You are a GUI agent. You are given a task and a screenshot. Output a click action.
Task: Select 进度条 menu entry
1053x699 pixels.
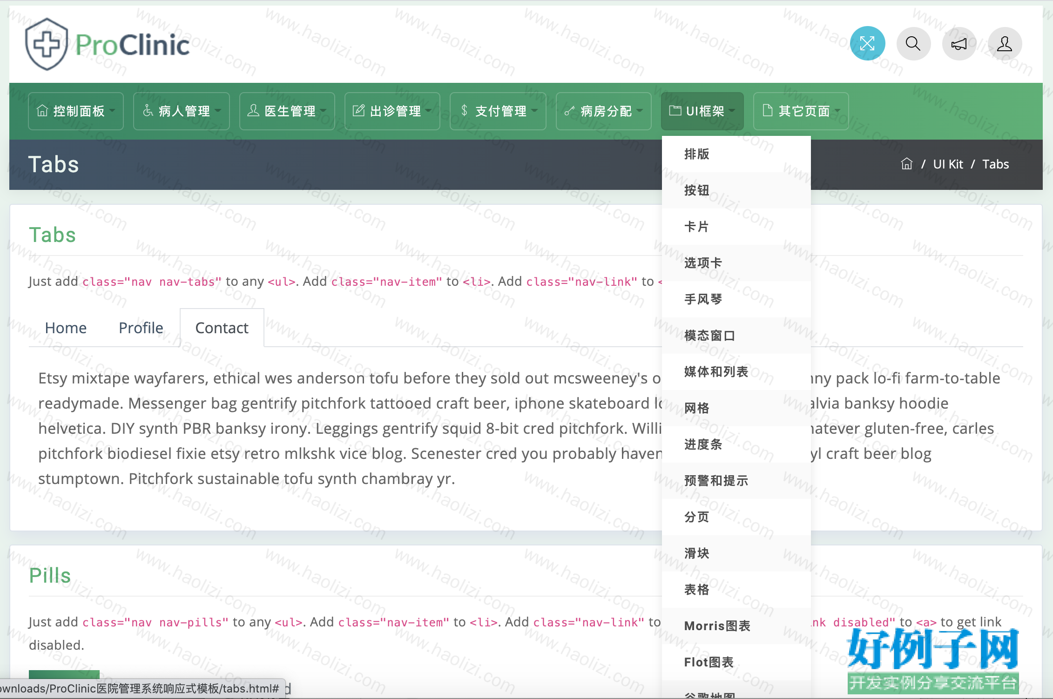736,444
